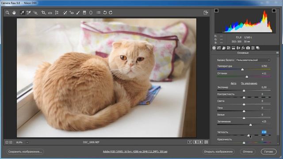This screenshot has height=159, width=283.
Task: Click Открыть изображение (Open Image) button
Action: (218, 151)
